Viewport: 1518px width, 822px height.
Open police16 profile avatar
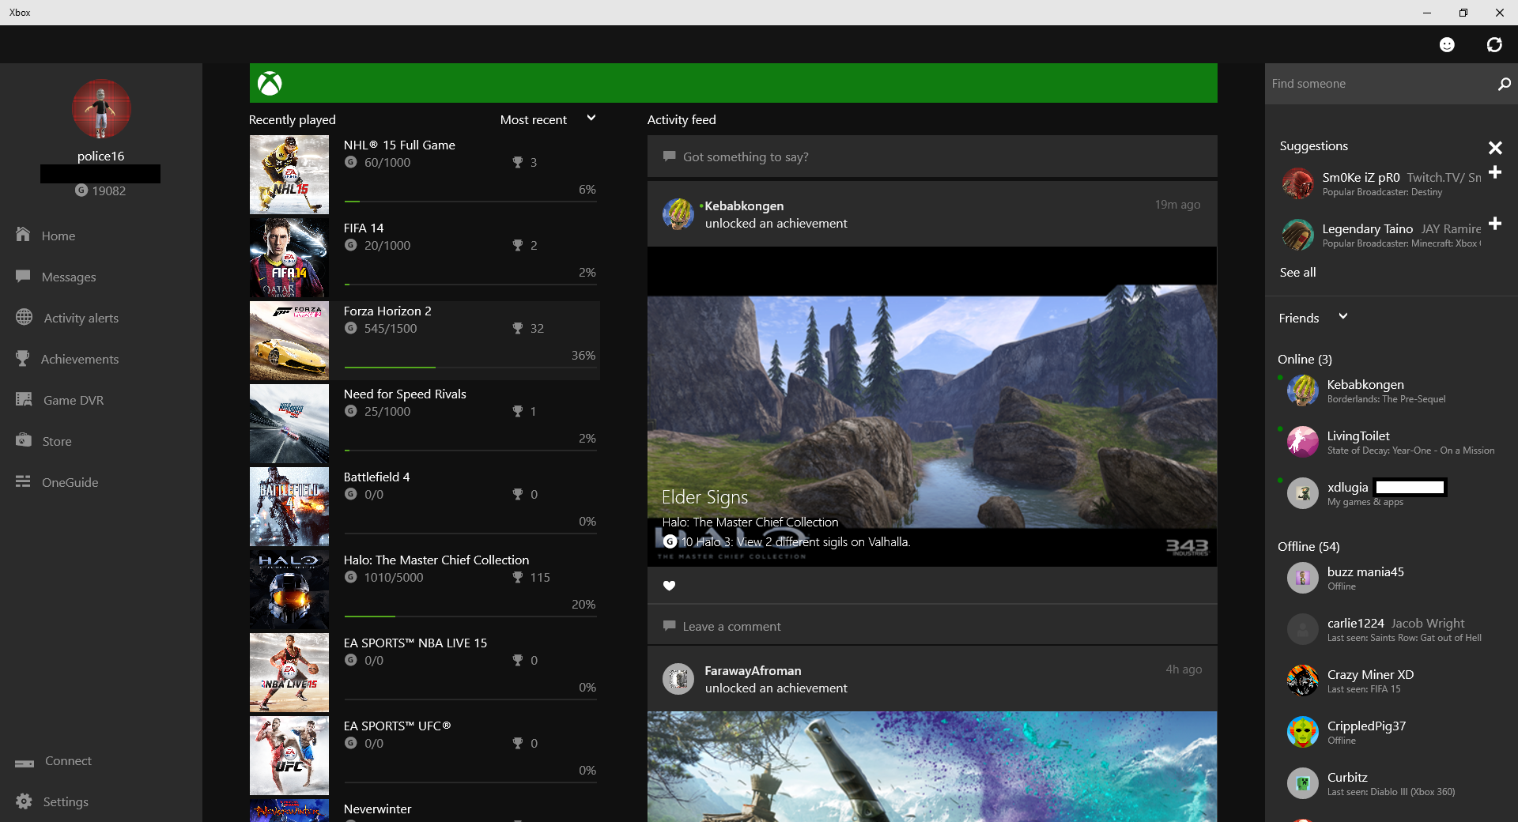click(x=101, y=109)
